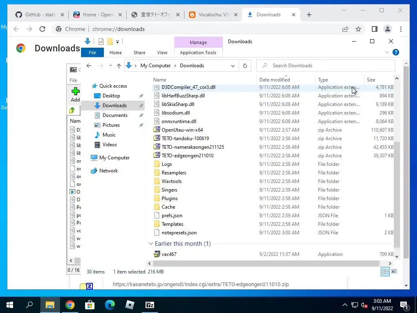Screen dimensions: 417x313
Task: Select the Cache folder
Action: tap(168, 207)
